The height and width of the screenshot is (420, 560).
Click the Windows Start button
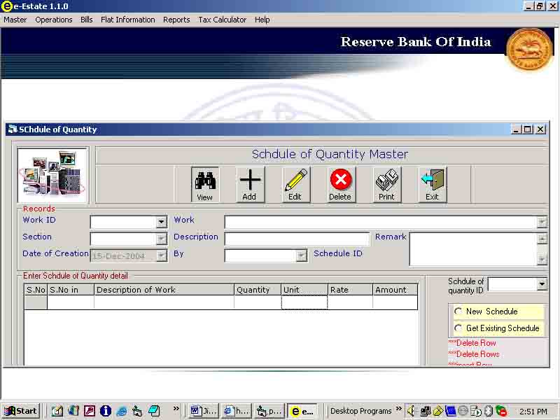click(x=21, y=411)
